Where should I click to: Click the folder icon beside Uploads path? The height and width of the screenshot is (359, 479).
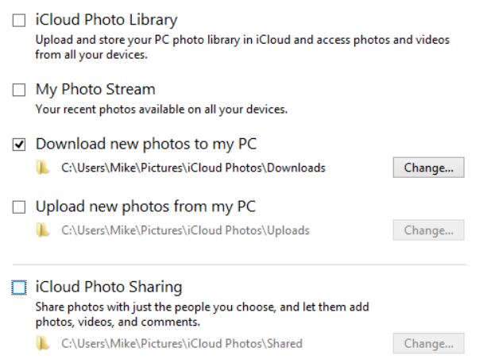[x=43, y=231]
